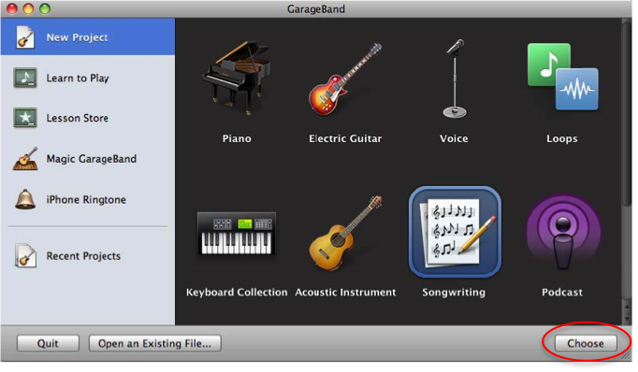Click the Quit button

pyautogui.click(x=48, y=343)
